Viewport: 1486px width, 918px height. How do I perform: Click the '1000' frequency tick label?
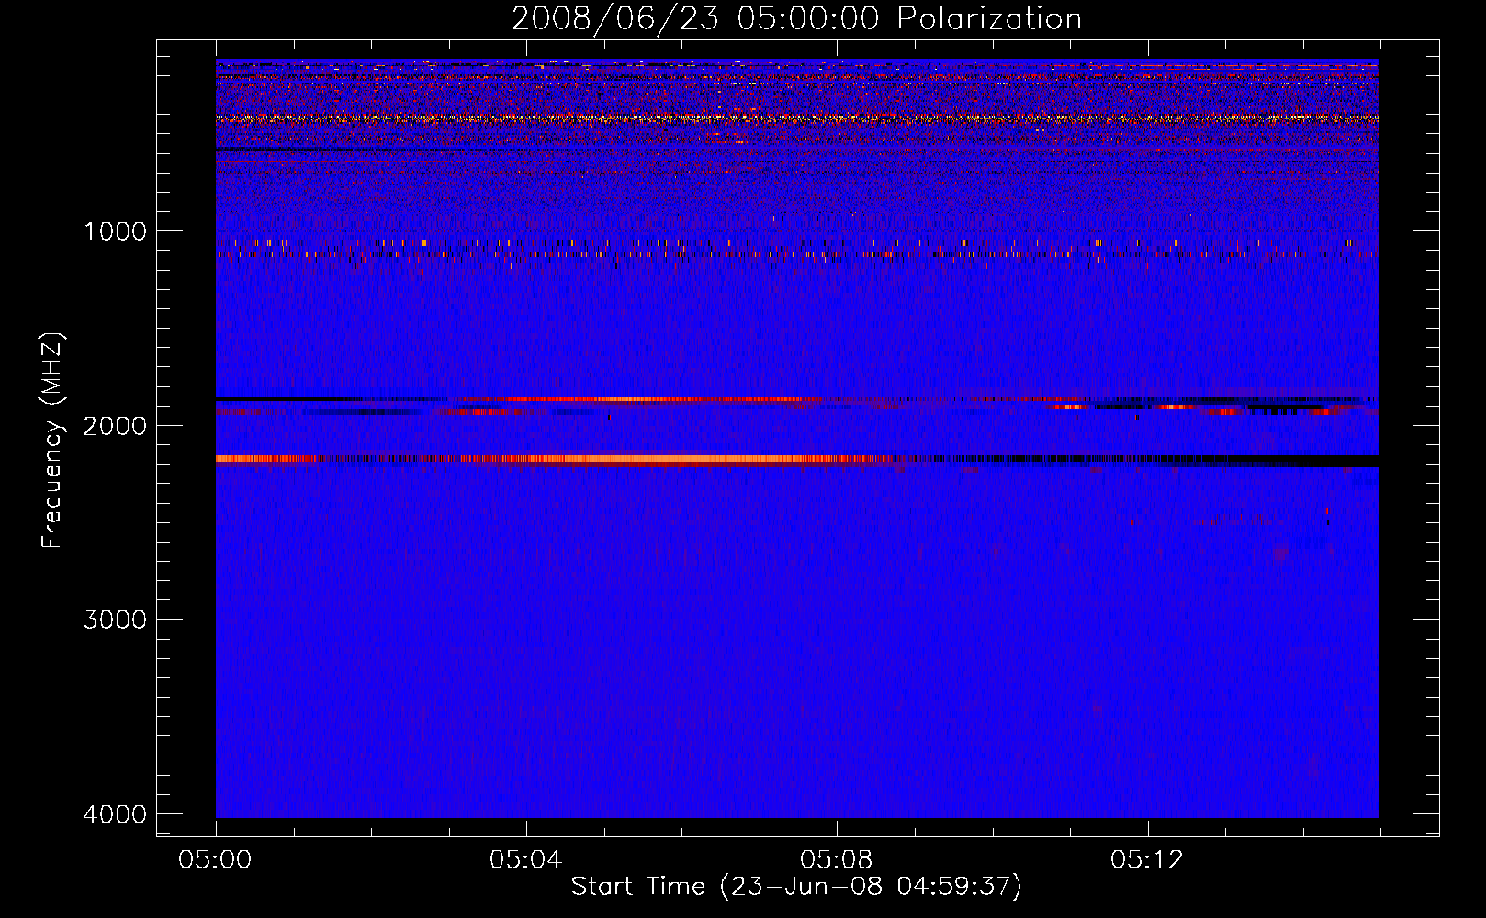click(115, 231)
